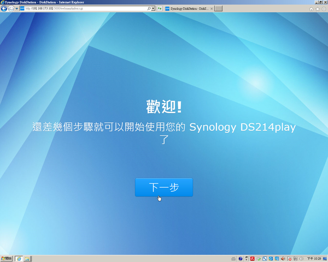Open the Windows Start menu
This screenshot has height=262, width=328.
[7, 258]
